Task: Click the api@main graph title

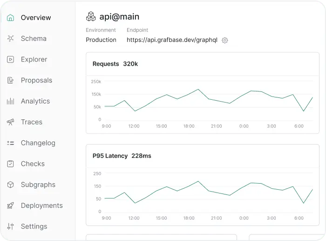Action: [119, 17]
